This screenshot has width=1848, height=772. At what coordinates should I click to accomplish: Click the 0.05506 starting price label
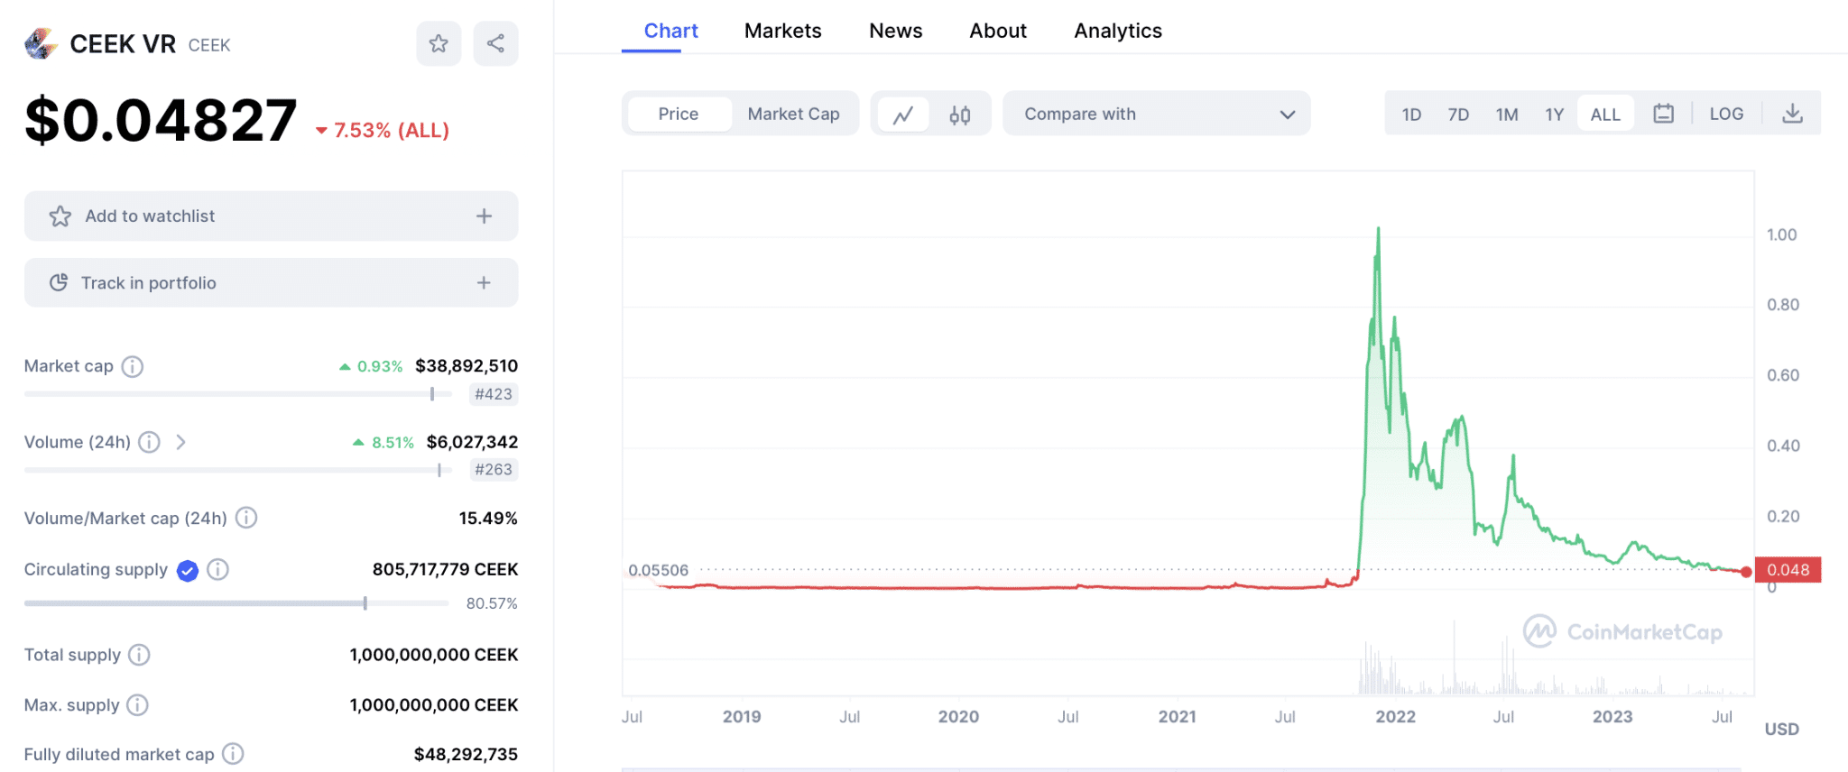tap(658, 570)
